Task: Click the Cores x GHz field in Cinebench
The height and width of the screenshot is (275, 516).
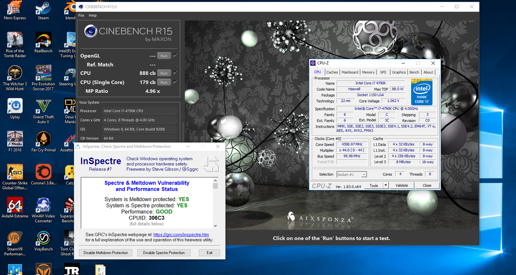Action: coord(139,120)
